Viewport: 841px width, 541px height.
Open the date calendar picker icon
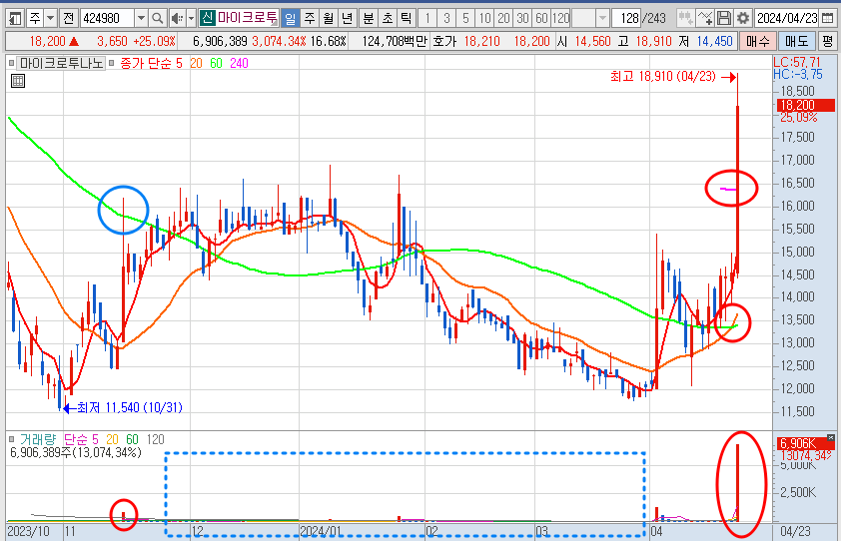[x=827, y=19]
